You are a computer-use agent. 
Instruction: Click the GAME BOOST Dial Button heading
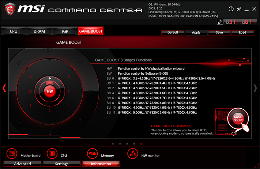pos(171,126)
